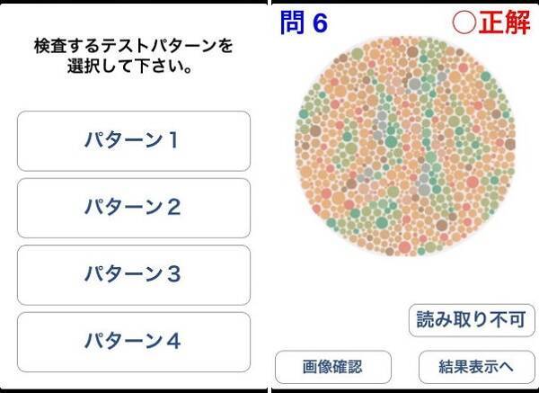Click the blue 問 character in the header
This screenshot has height=393, width=539.
click(292, 22)
